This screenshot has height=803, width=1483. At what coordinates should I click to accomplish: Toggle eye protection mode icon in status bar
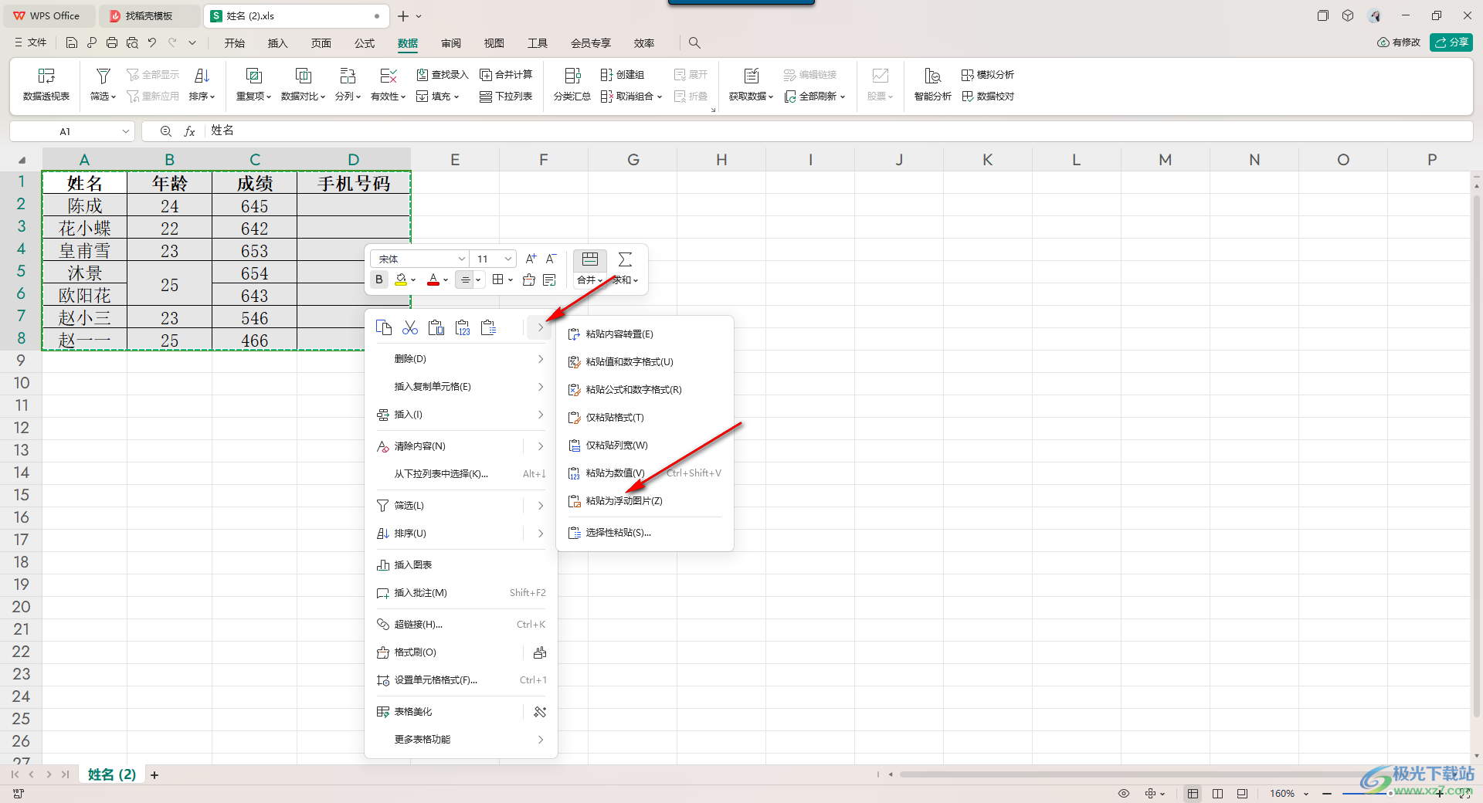(1124, 794)
